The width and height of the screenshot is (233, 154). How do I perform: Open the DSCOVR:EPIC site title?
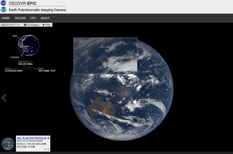tap(23, 3)
